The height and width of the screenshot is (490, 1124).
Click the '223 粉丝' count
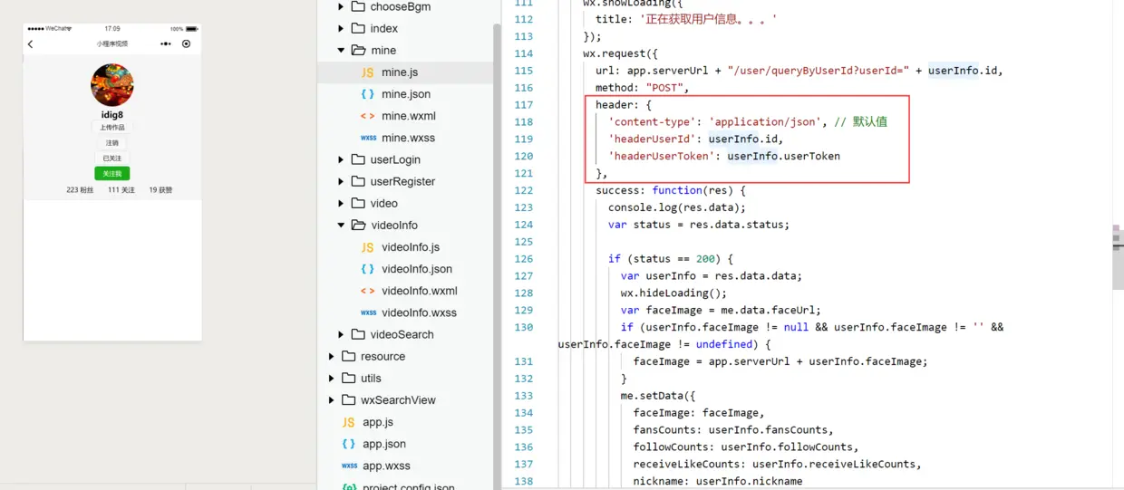[x=80, y=190]
